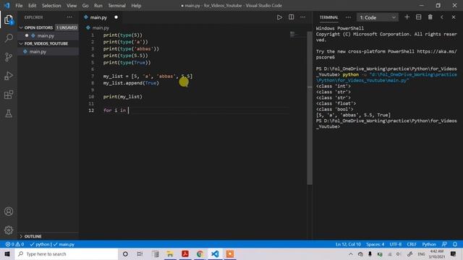Click feedback icon in status bar

[x=444, y=244]
